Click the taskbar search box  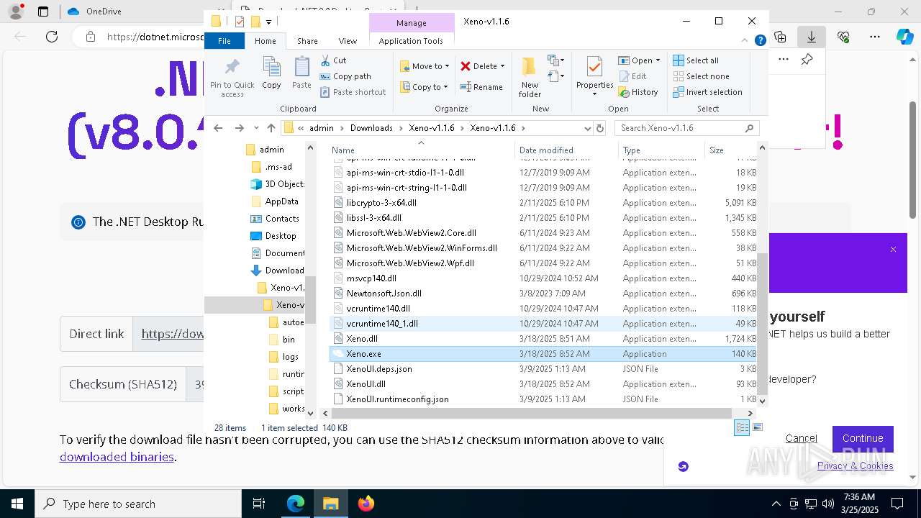(138, 504)
